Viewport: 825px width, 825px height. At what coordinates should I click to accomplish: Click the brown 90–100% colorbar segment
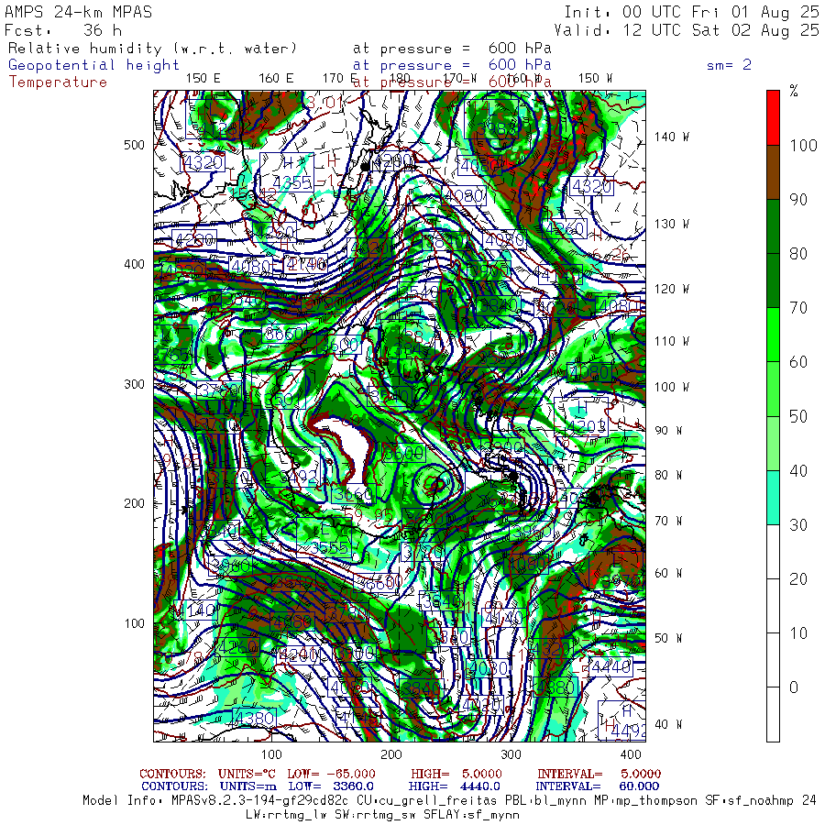tap(773, 172)
